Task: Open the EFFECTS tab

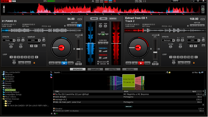Action: pyautogui.click(x=113, y=69)
